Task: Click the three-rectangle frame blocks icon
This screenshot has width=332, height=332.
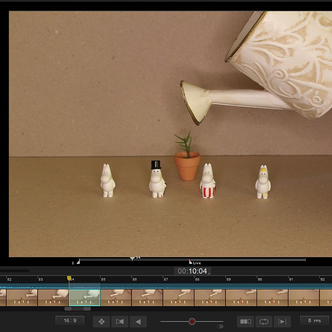Action: pyautogui.click(x=245, y=321)
